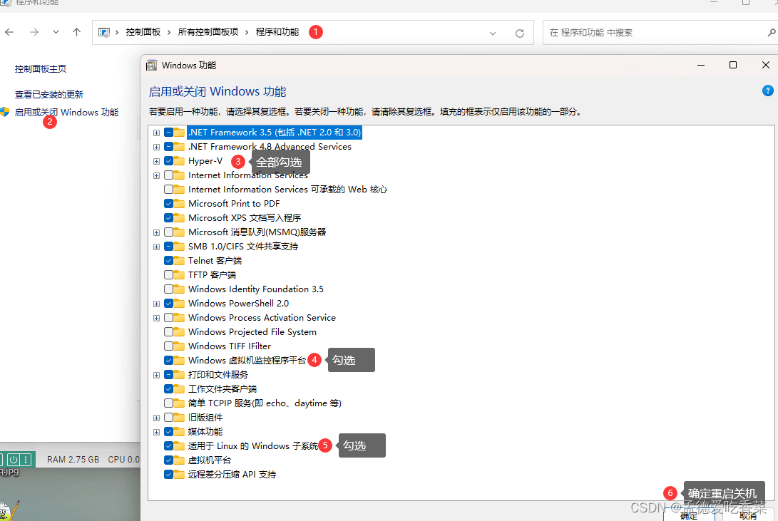This screenshot has height=521, width=778.
Task: Select Internet Information Services 可承载的 Web 核心 label
Action: 288,190
